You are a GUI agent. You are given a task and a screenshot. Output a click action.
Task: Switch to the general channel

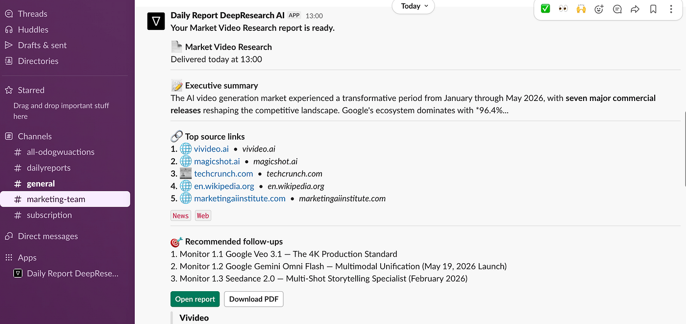tap(41, 184)
